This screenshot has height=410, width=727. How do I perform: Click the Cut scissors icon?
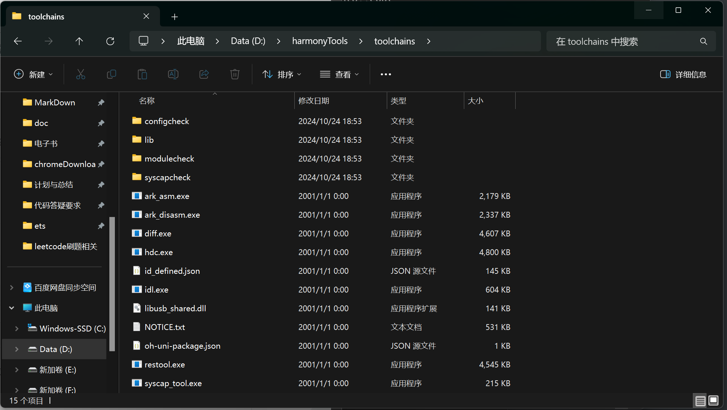[81, 75]
